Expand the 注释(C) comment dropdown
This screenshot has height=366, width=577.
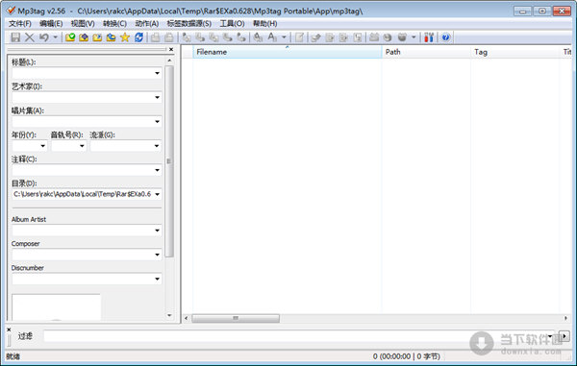coord(157,170)
